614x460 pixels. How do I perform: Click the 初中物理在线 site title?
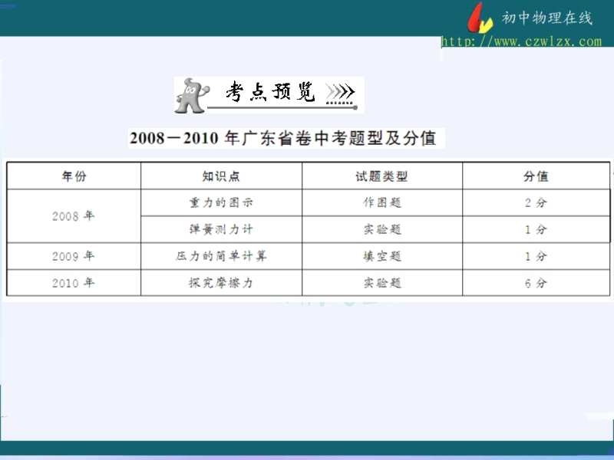click(547, 18)
